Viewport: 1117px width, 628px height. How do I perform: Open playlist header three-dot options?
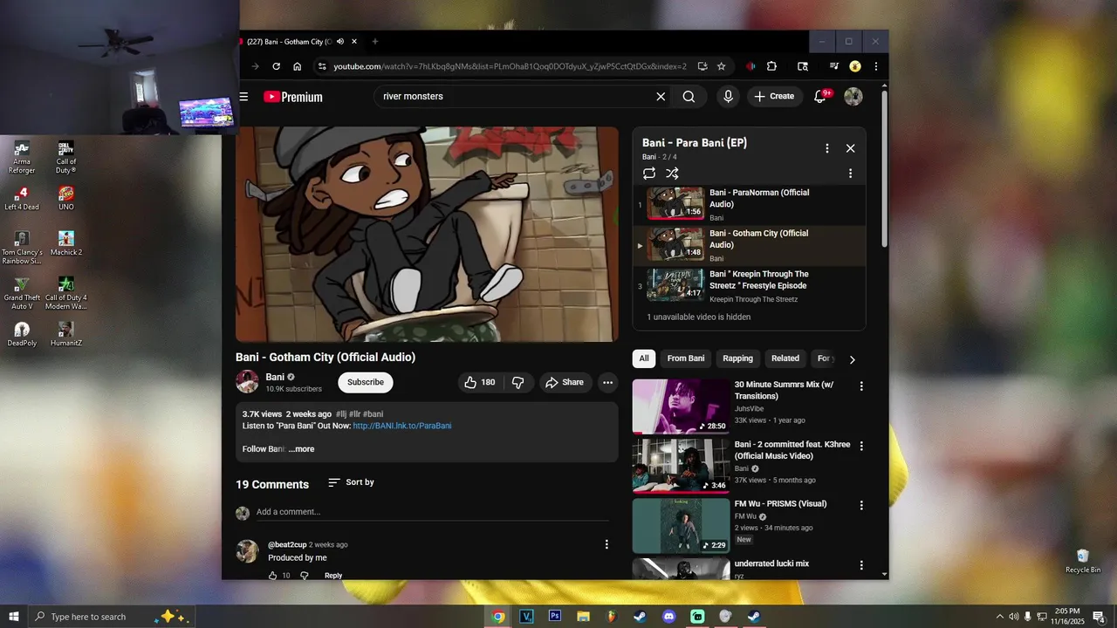[x=827, y=148]
